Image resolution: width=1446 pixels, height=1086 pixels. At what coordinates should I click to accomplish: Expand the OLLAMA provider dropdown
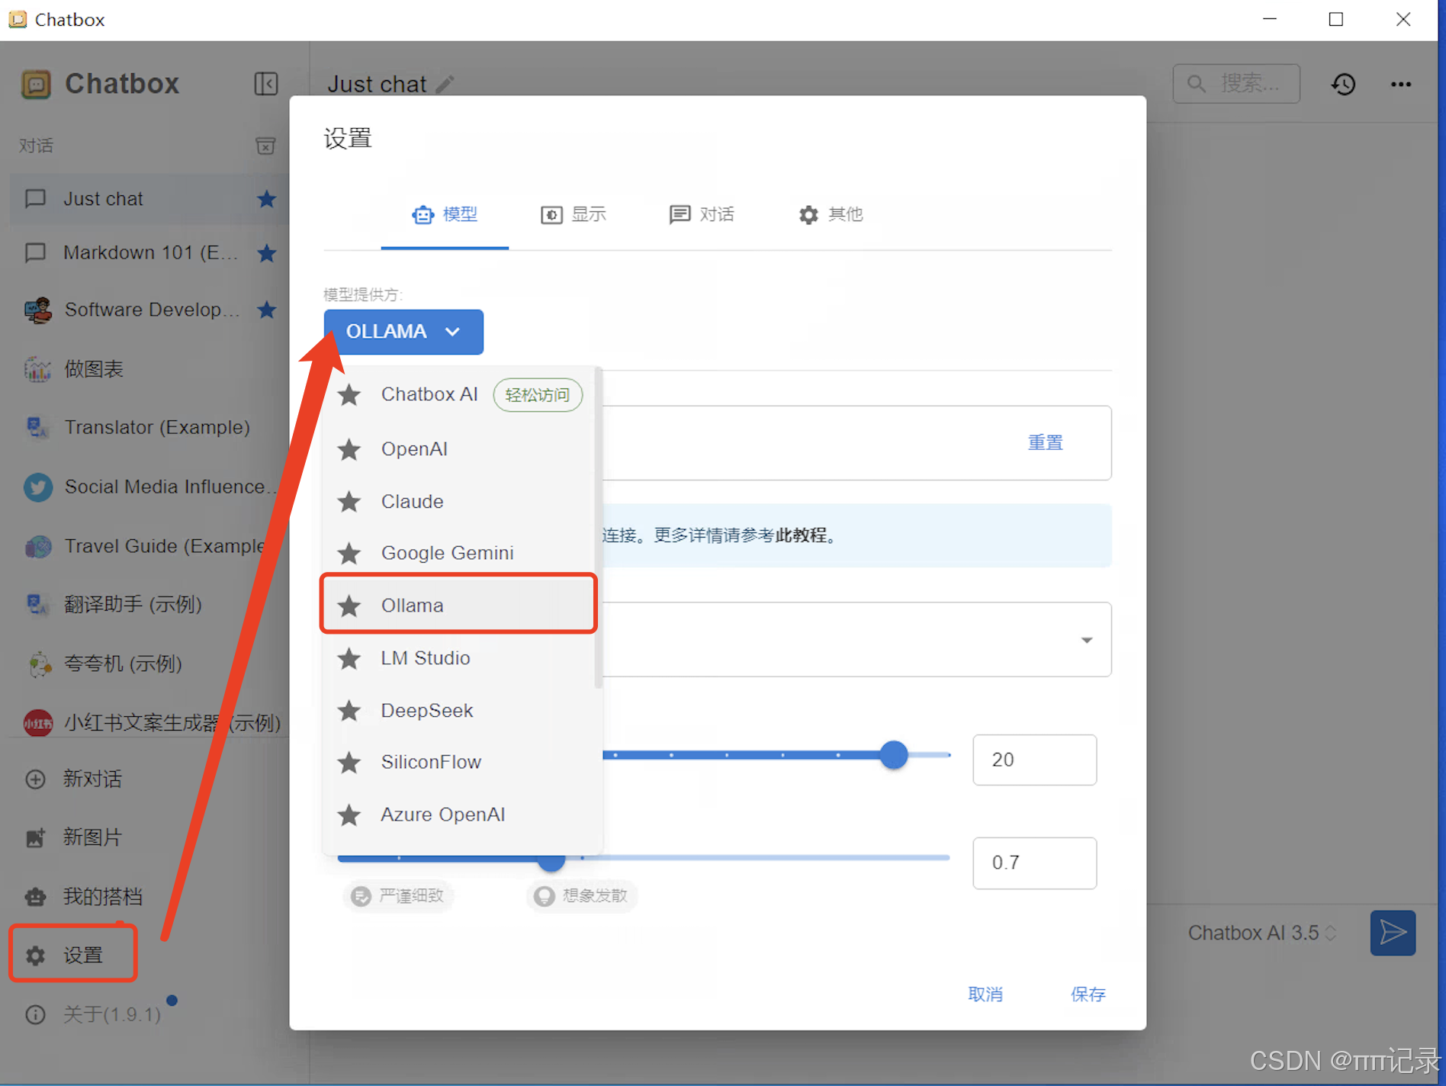point(403,332)
